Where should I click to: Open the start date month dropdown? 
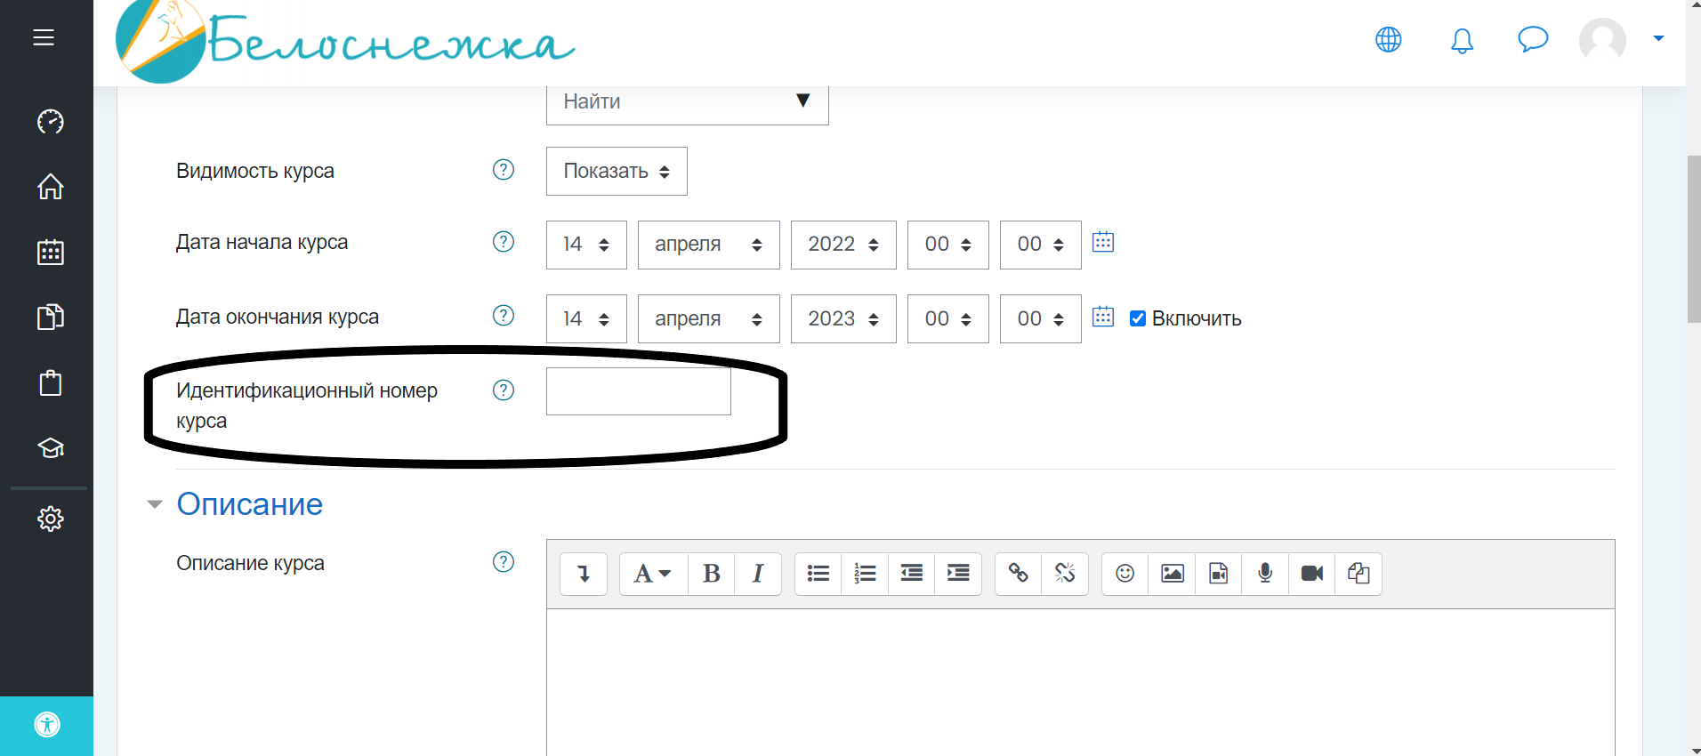coord(708,245)
